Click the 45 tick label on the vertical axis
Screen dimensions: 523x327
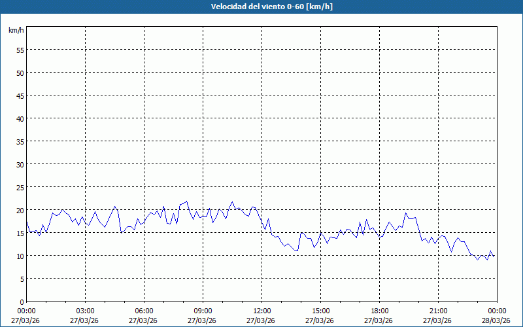point(20,95)
